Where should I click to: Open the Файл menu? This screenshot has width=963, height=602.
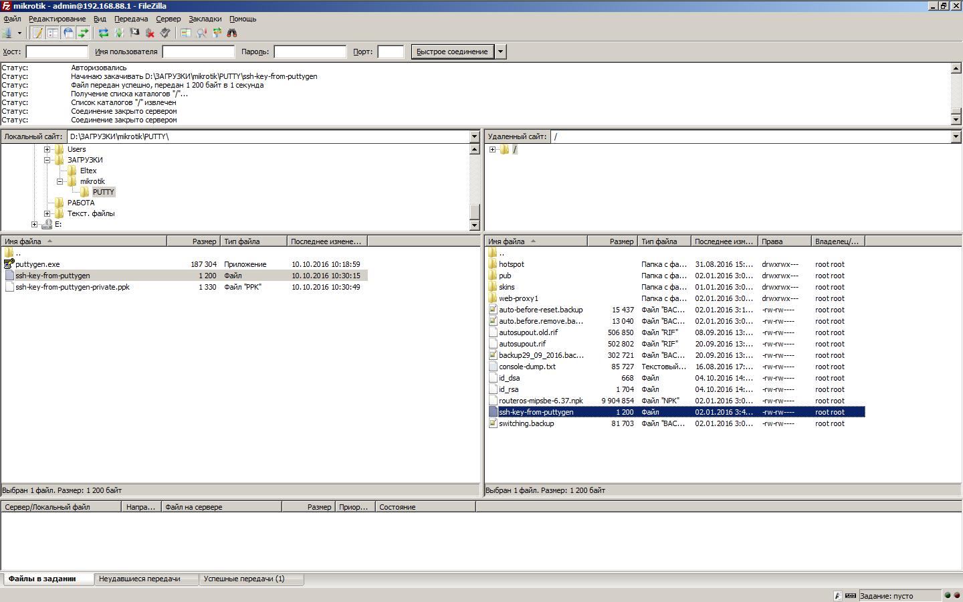click(x=12, y=19)
